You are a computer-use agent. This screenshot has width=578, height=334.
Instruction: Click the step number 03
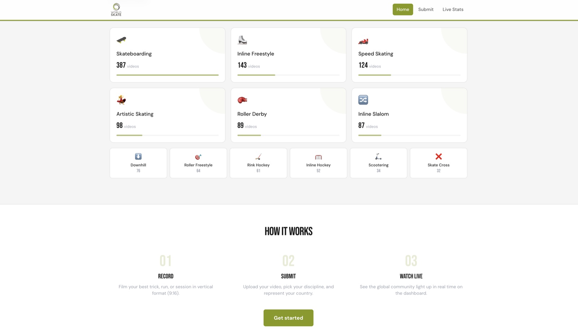pyautogui.click(x=411, y=261)
